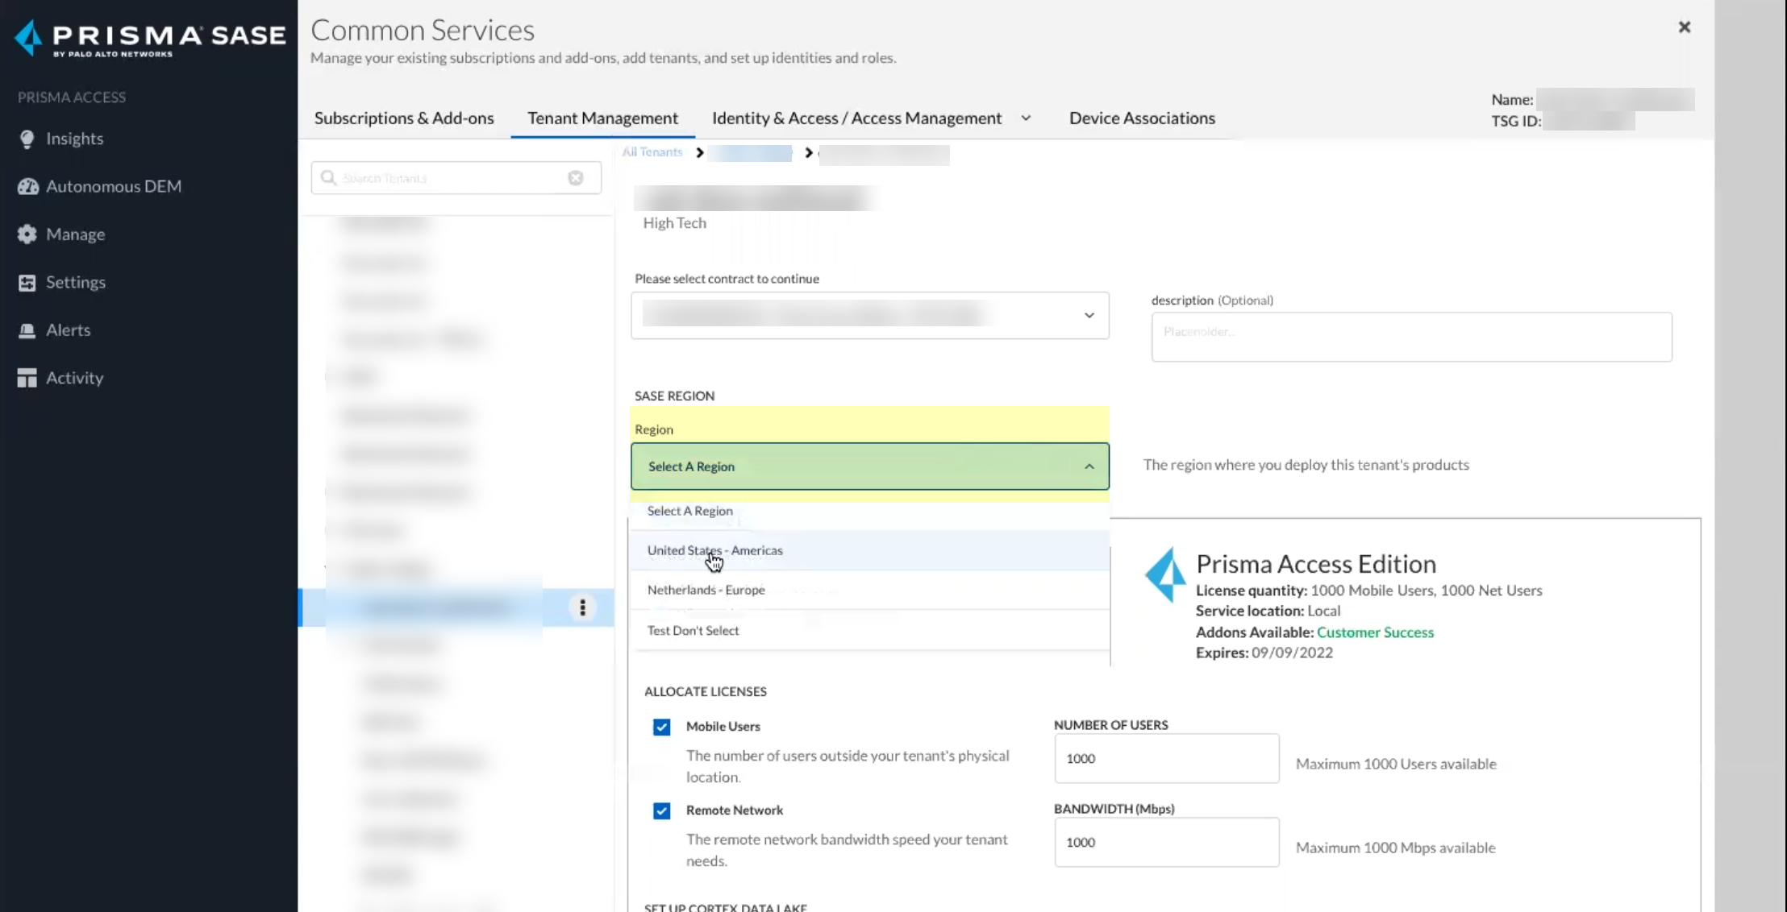Choose United States - Americas region option

[x=714, y=550]
